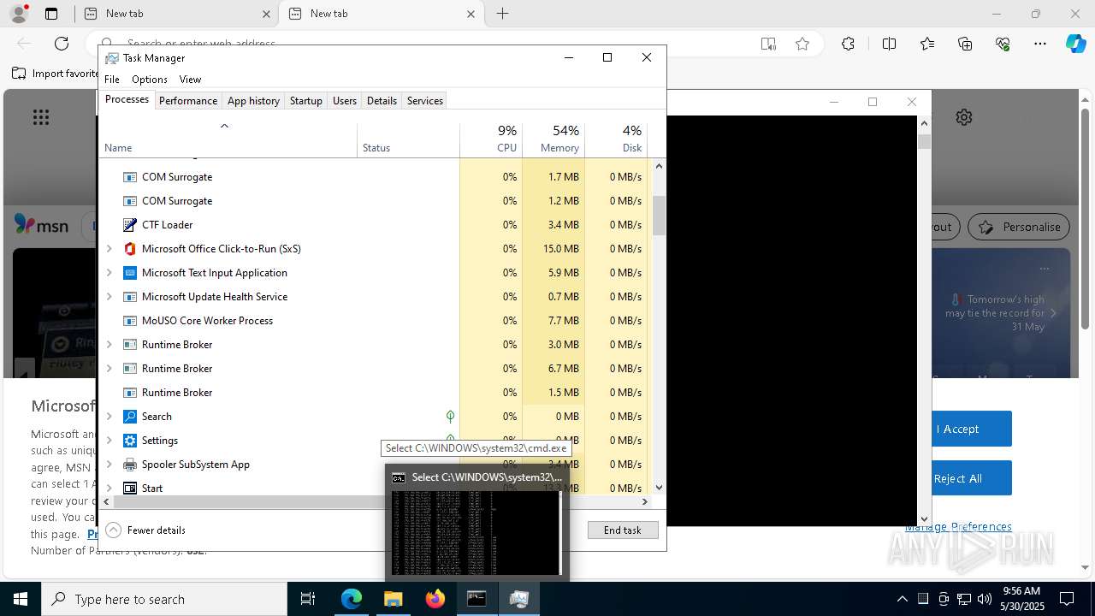This screenshot has width=1095, height=616.
Task: Switch to the Services tab
Action: coord(425,101)
